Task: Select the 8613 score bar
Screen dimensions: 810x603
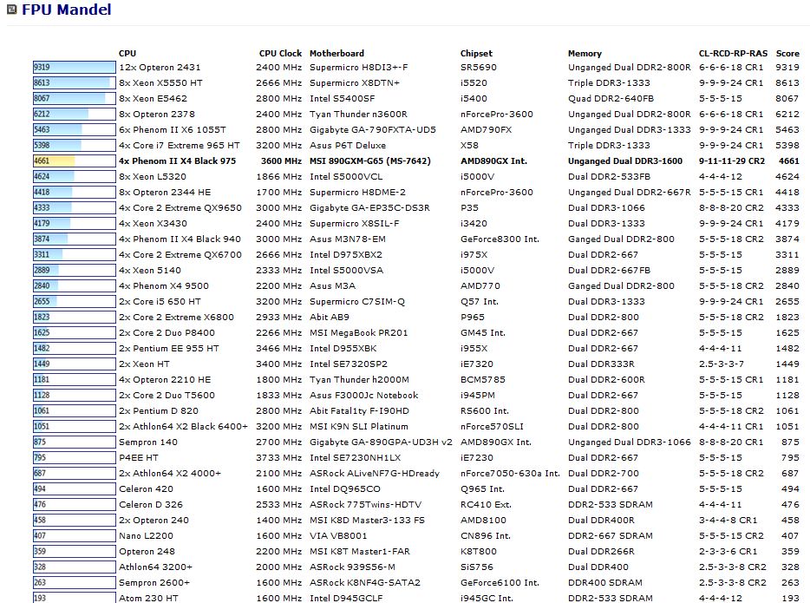Action: pos(71,82)
